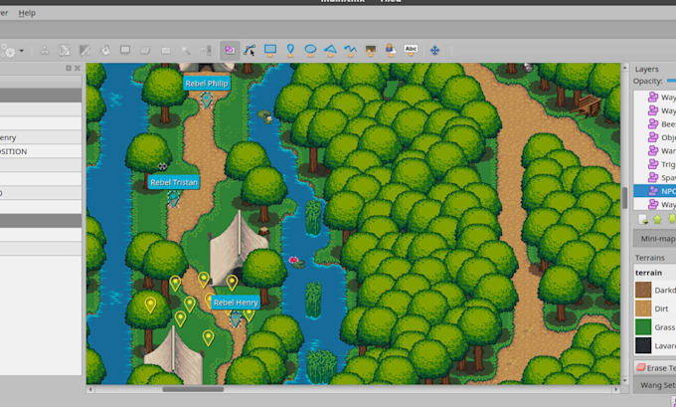Image resolution: width=676 pixels, height=407 pixels.
Task: Select the Magic Wand tool
Action: (186, 51)
